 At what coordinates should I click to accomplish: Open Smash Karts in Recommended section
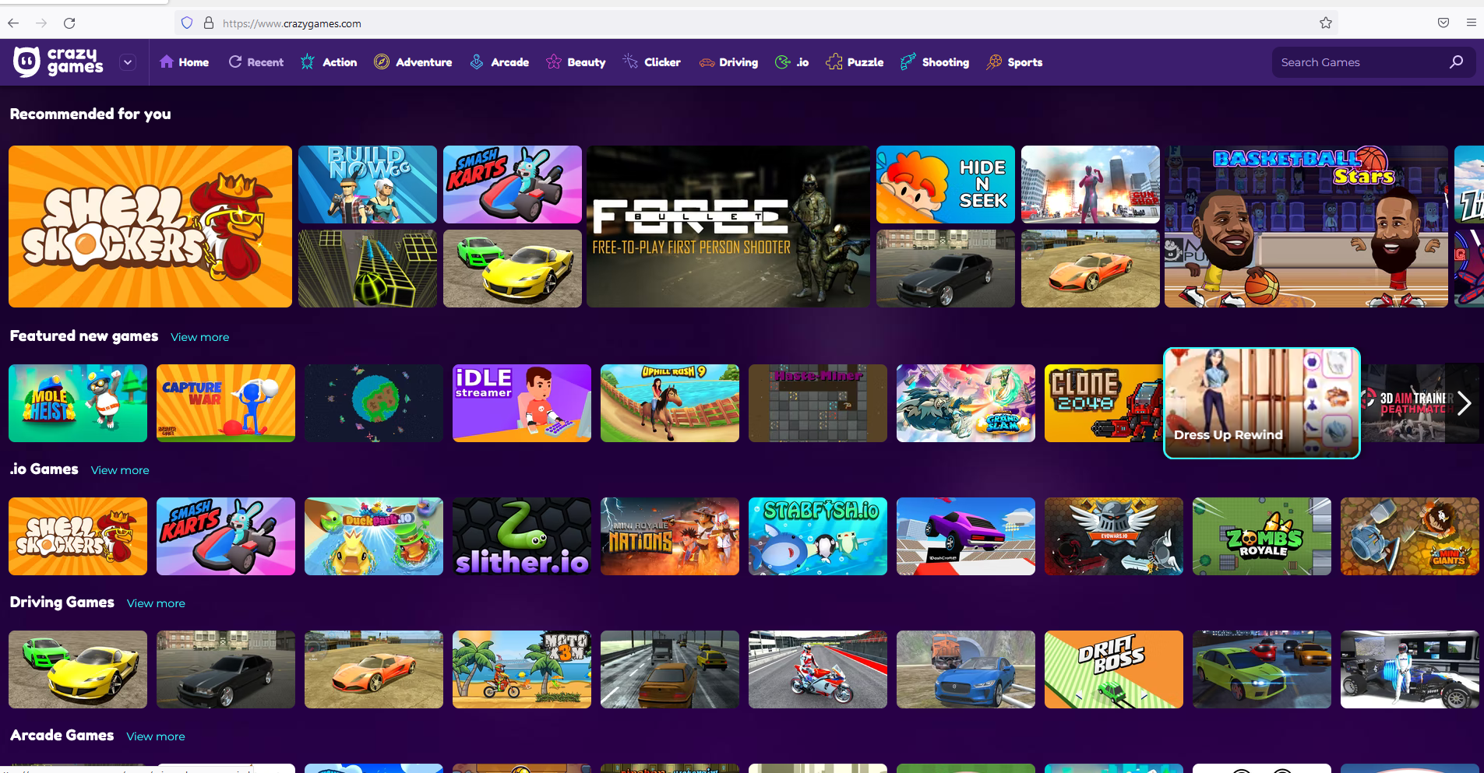(513, 184)
